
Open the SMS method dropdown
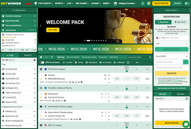pos(171,43)
